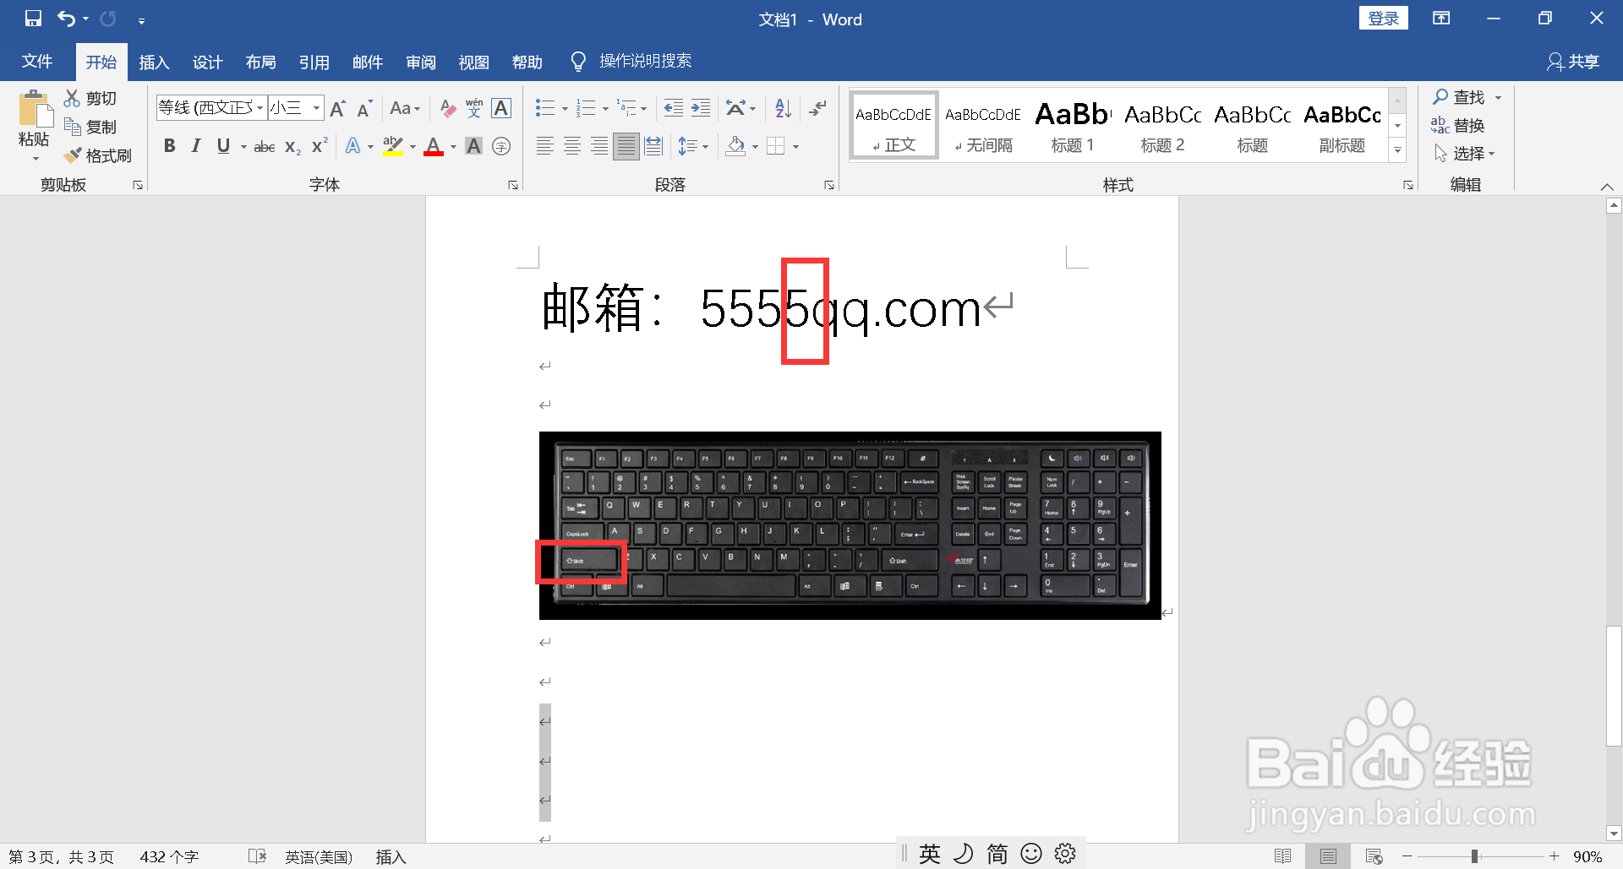Switch to Read Mode view in status bar
This screenshot has width=1623, height=869.
coord(1282,856)
